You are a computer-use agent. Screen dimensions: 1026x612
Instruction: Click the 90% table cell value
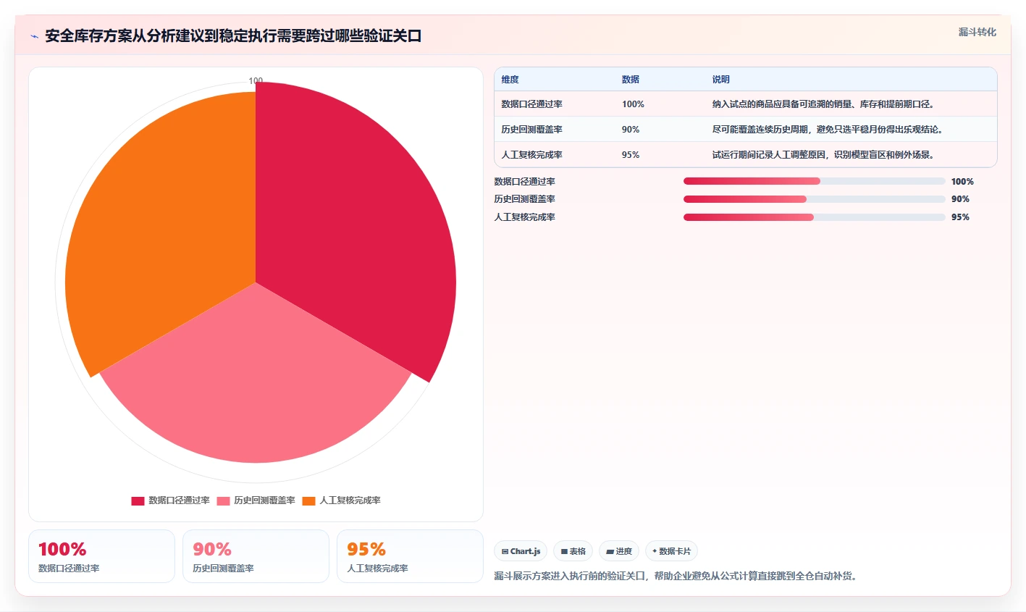(x=630, y=130)
